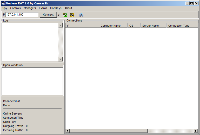
Task: Sort by Computer Name column header
Action: pyautogui.click(x=113, y=26)
